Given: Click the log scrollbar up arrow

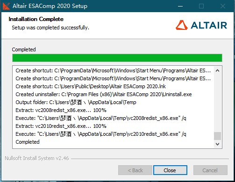Looking at the screenshot, I should (x=217, y=70).
